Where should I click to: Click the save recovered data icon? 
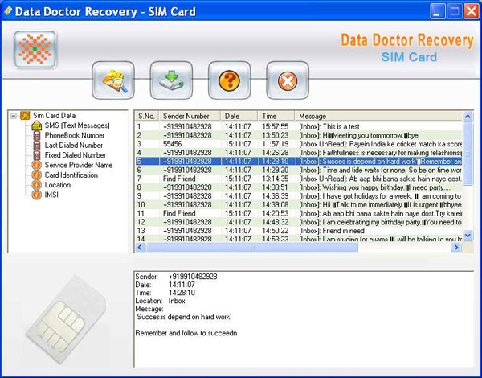[171, 80]
